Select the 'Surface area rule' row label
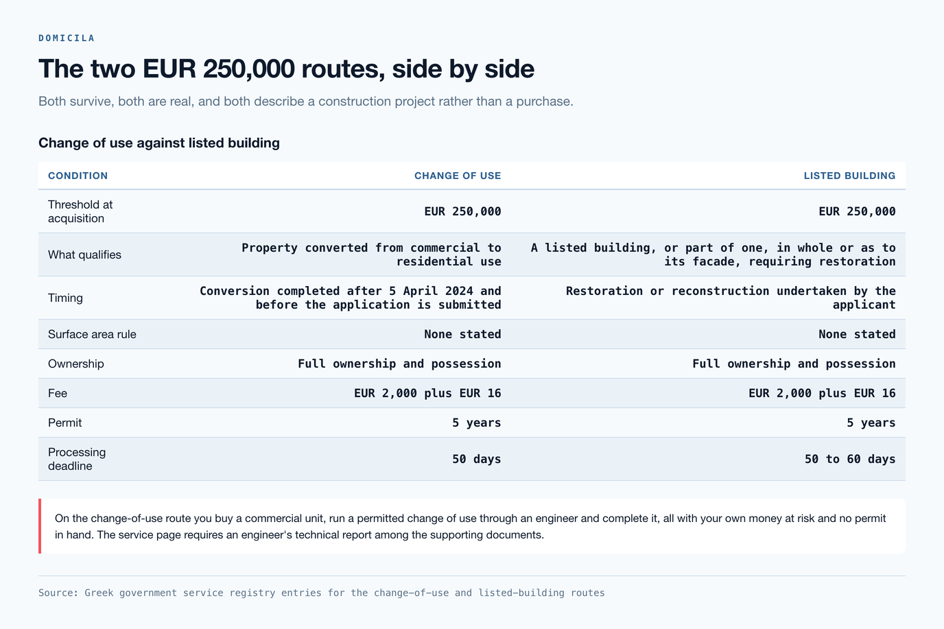The width and height of the screenshot is (944, 629). point(92,334)
